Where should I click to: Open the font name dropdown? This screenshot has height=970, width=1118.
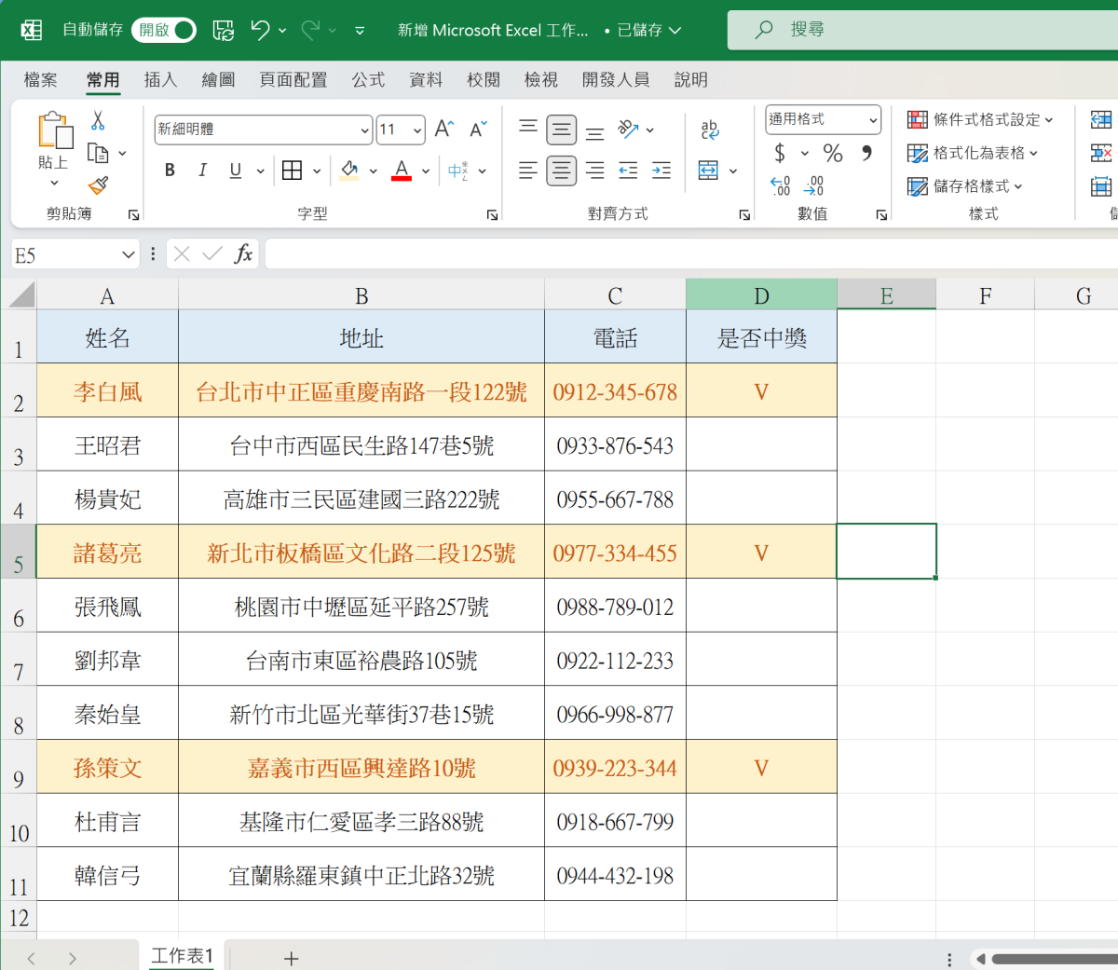pos(364,130)
